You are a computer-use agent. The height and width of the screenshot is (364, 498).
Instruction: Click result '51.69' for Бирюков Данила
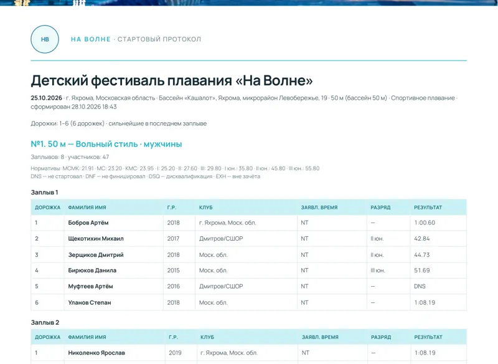pos(422,271)
